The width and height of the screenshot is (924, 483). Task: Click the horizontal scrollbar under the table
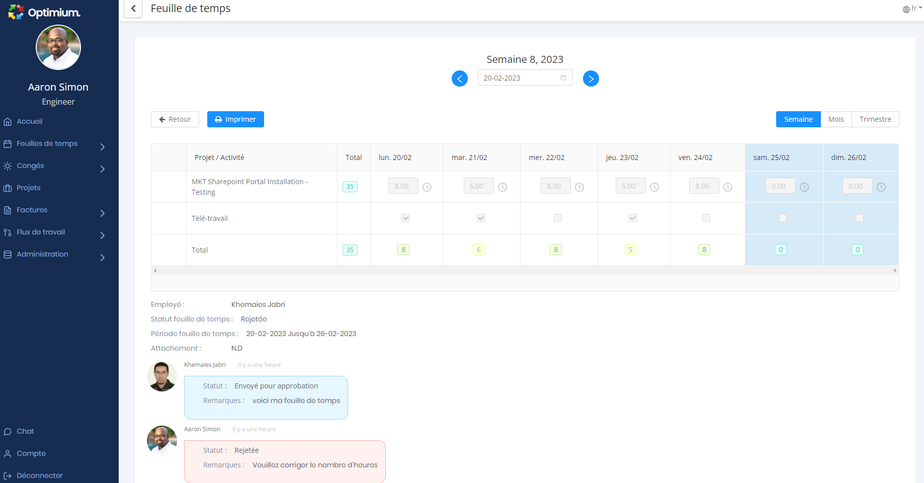coord(525,271)
